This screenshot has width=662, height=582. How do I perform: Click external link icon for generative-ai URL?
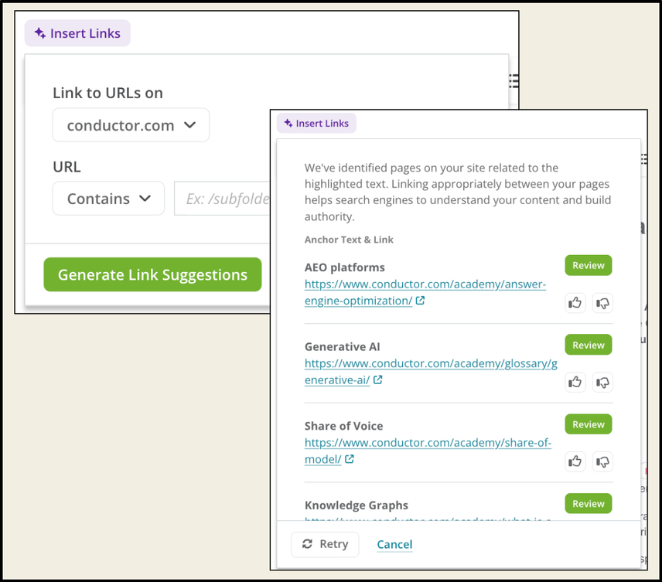(378, 379)
